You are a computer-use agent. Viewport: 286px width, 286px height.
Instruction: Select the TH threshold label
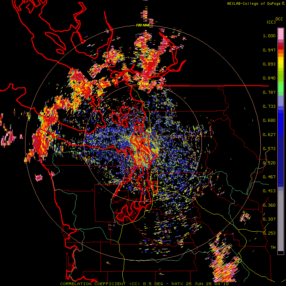point(273,248)
